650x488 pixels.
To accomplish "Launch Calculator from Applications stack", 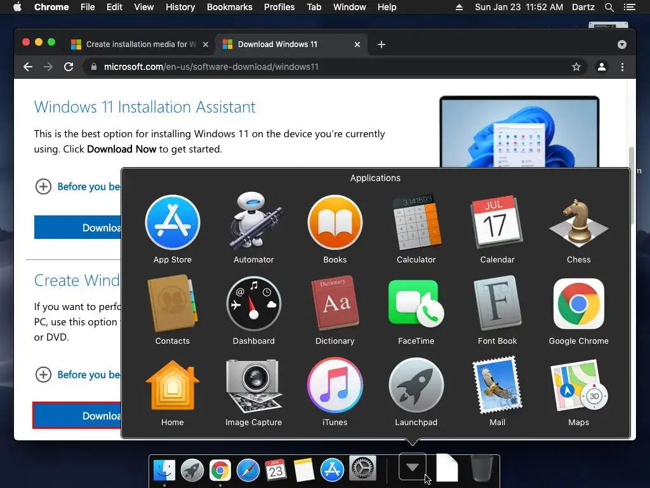I will click(416, 222).
